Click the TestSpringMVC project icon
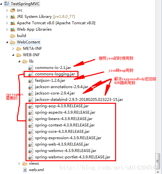 pyautogui.click(x=7, y=4)
